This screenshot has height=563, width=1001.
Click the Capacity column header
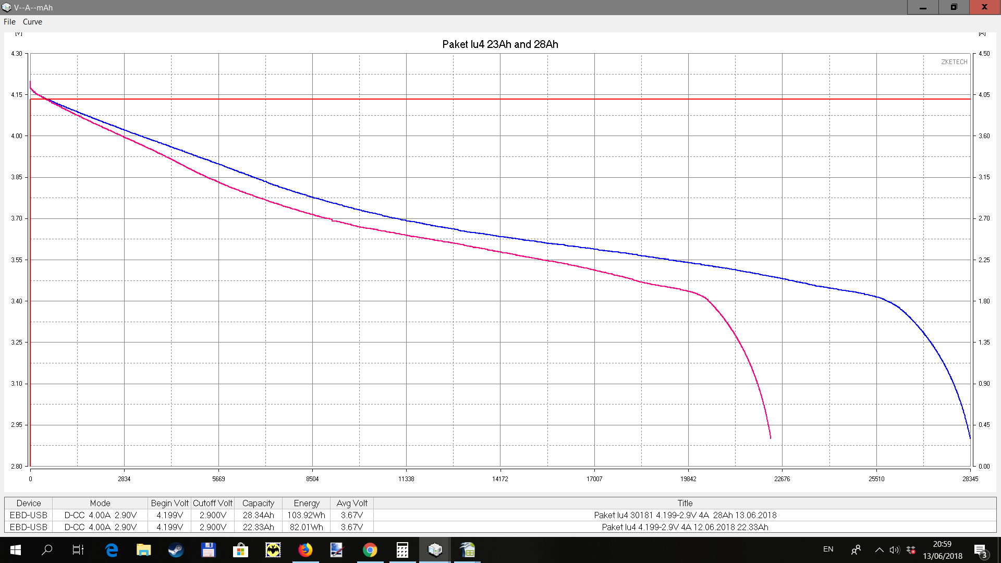258,503
